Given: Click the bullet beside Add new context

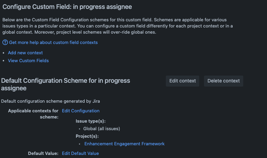Looking at the screenshot, I should click(x=3, y=53).
